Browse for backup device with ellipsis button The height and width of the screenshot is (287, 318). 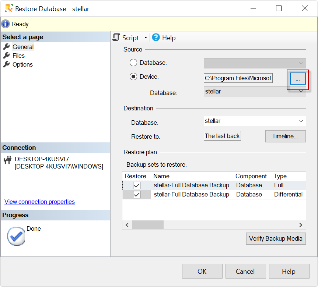pyautogui.click(x=297, y=79)
